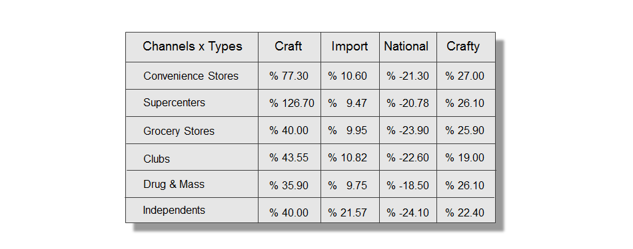Image resolution: width=633 pixels, height=249 pixels.
Task: Click the Supercenters row label
Action: click(174, 102)
